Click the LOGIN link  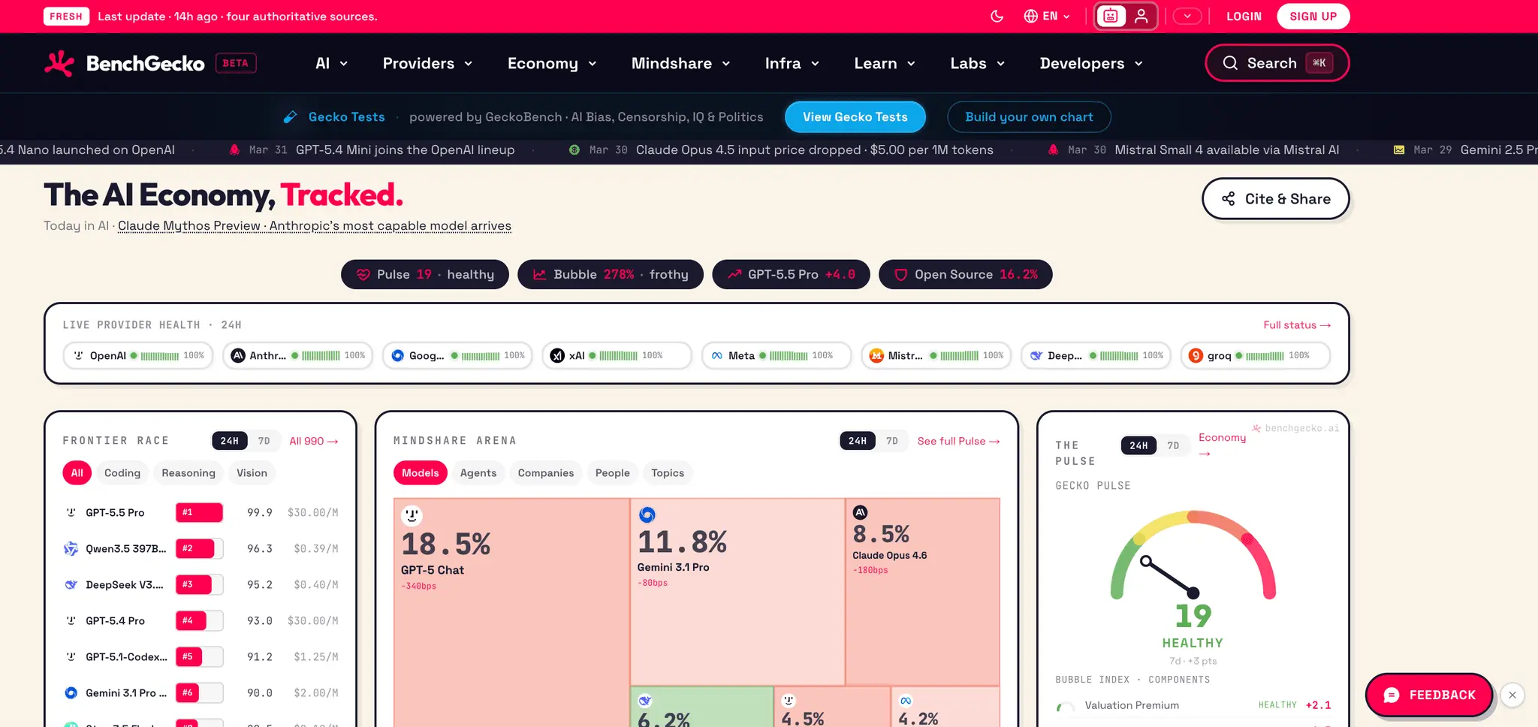point(1244,17)
